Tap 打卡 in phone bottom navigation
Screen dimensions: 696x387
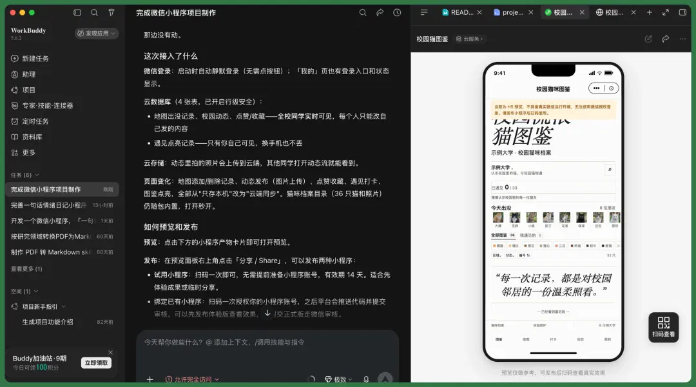[553, 339]
